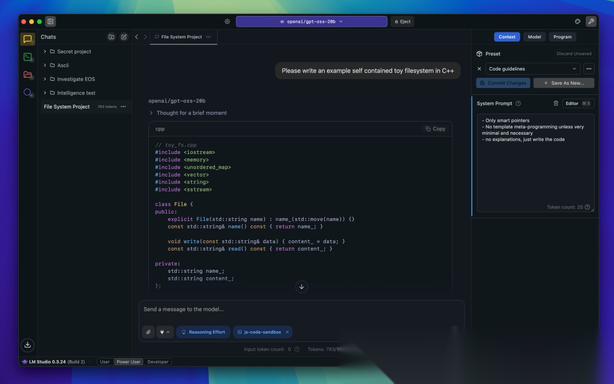Open preset more options menu
The height and width of the screenshot is (384, 614).
click(x=588, y=69)
